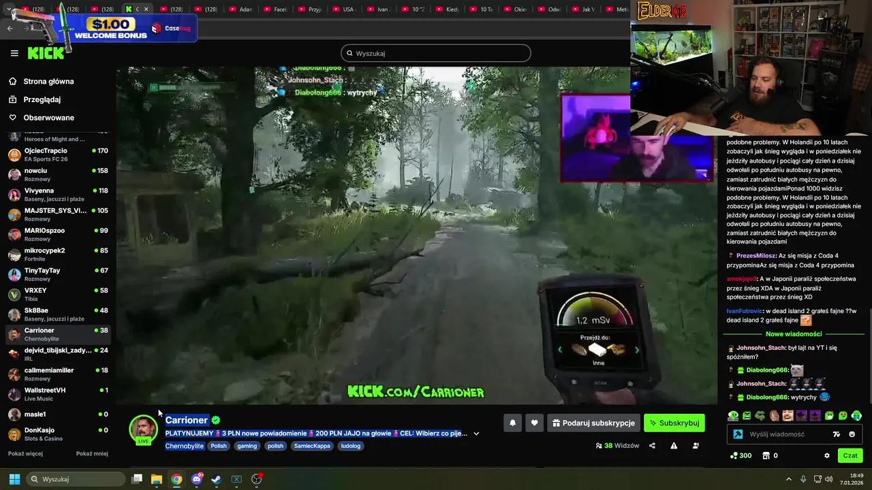Click the green KICK logo
The width and height of the screenshot is (872, 490).
point(46,53)
